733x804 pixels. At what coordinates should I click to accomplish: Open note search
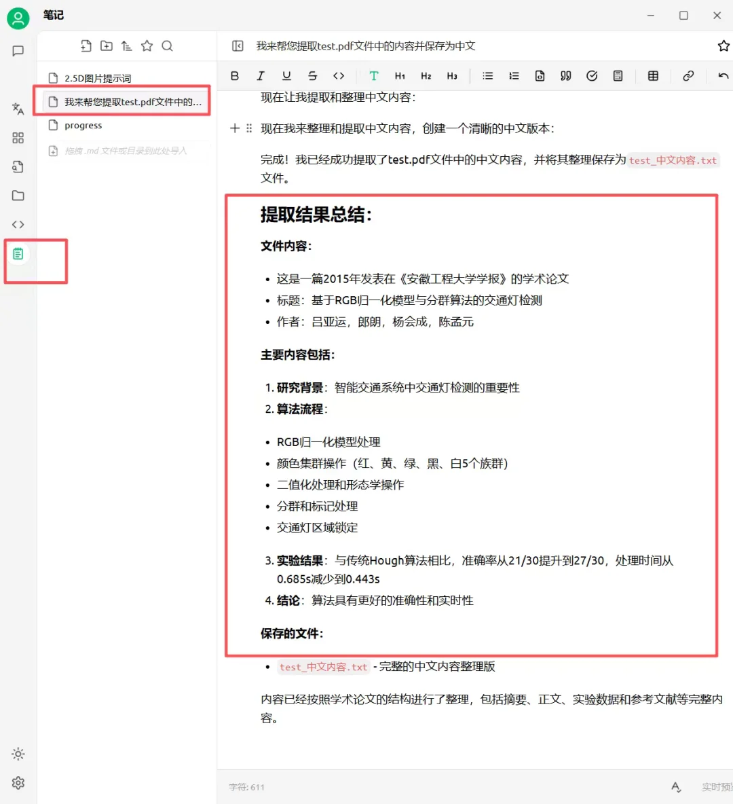pyautogui.click(x=167, y=45)
